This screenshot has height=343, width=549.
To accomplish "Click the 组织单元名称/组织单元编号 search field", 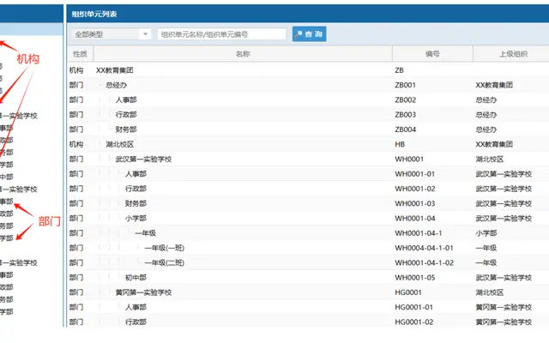I will click(x=221, y=34).
